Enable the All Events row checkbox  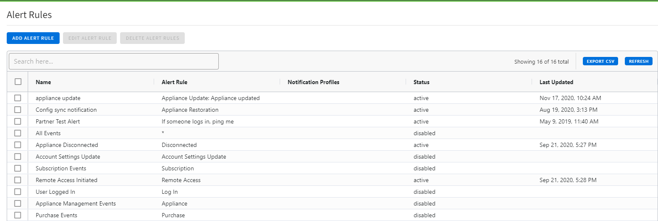tap(18, 133)
